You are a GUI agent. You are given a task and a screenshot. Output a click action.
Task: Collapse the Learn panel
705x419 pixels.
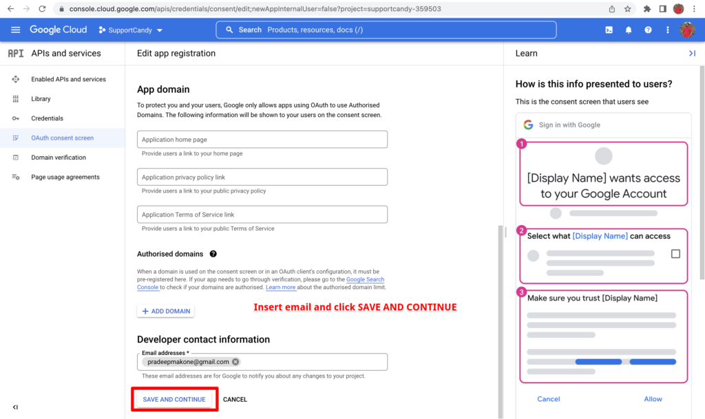point(693,54)
